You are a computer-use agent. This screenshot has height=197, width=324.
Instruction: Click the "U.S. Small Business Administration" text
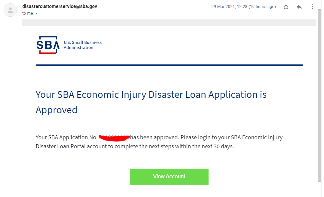(x=82, y=45)
